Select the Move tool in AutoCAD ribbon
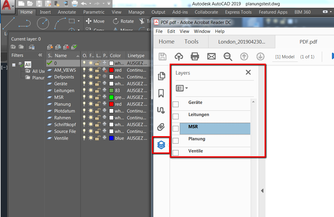 [95, 21]
